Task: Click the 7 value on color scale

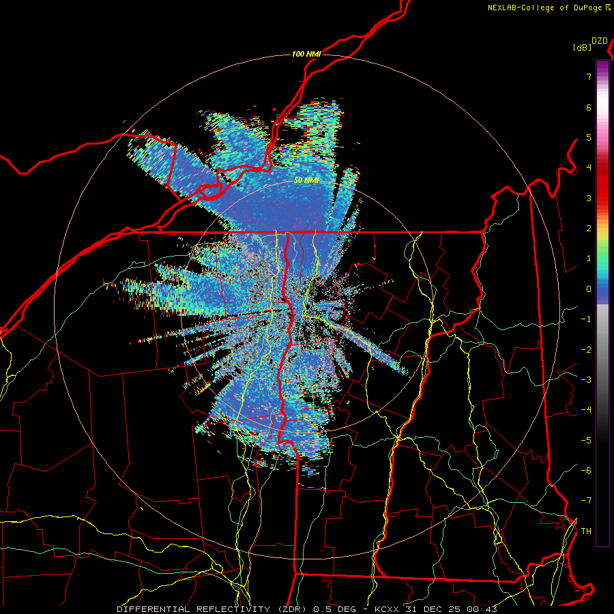Action: pos(589,76)
